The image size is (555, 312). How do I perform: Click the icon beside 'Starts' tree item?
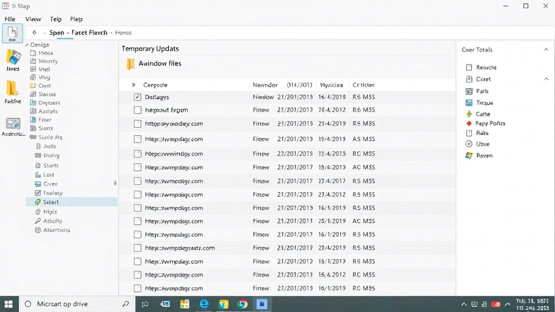38,165
